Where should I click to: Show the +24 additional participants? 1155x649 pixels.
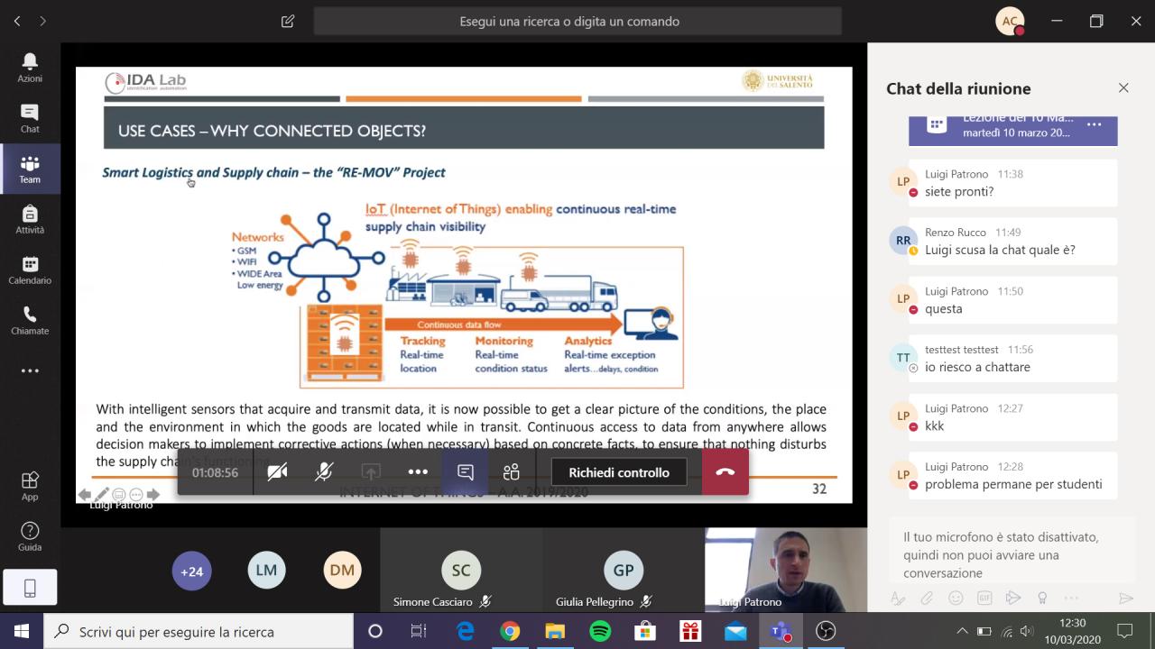point(191,571)
